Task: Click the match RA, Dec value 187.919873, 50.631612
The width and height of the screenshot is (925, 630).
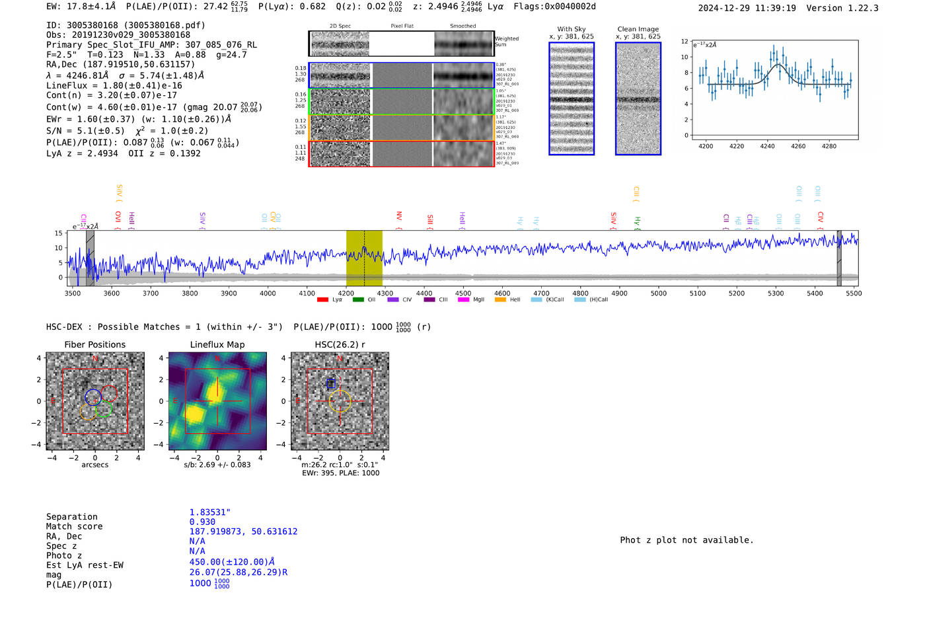Action: 243,532
